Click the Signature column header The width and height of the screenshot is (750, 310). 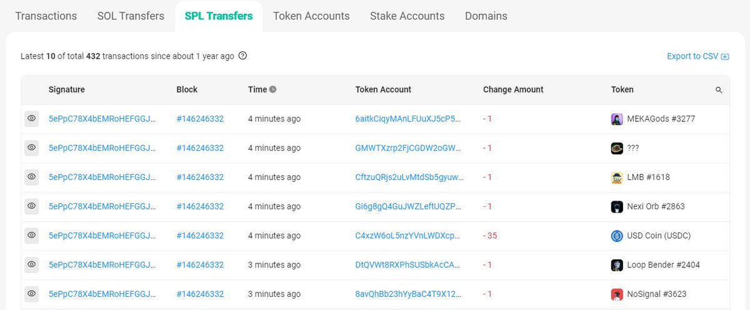(67, 89)
